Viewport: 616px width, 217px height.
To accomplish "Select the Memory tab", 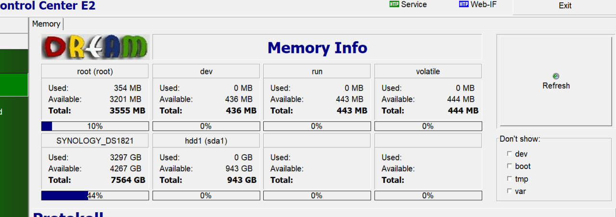I will [x=46, y=24].
